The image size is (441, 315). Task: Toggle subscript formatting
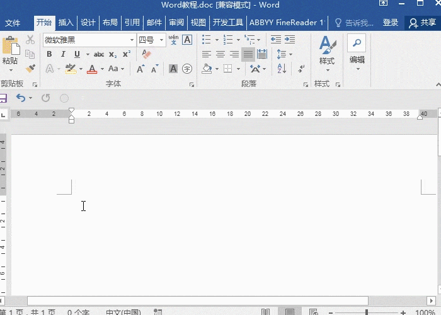point(113,54)
